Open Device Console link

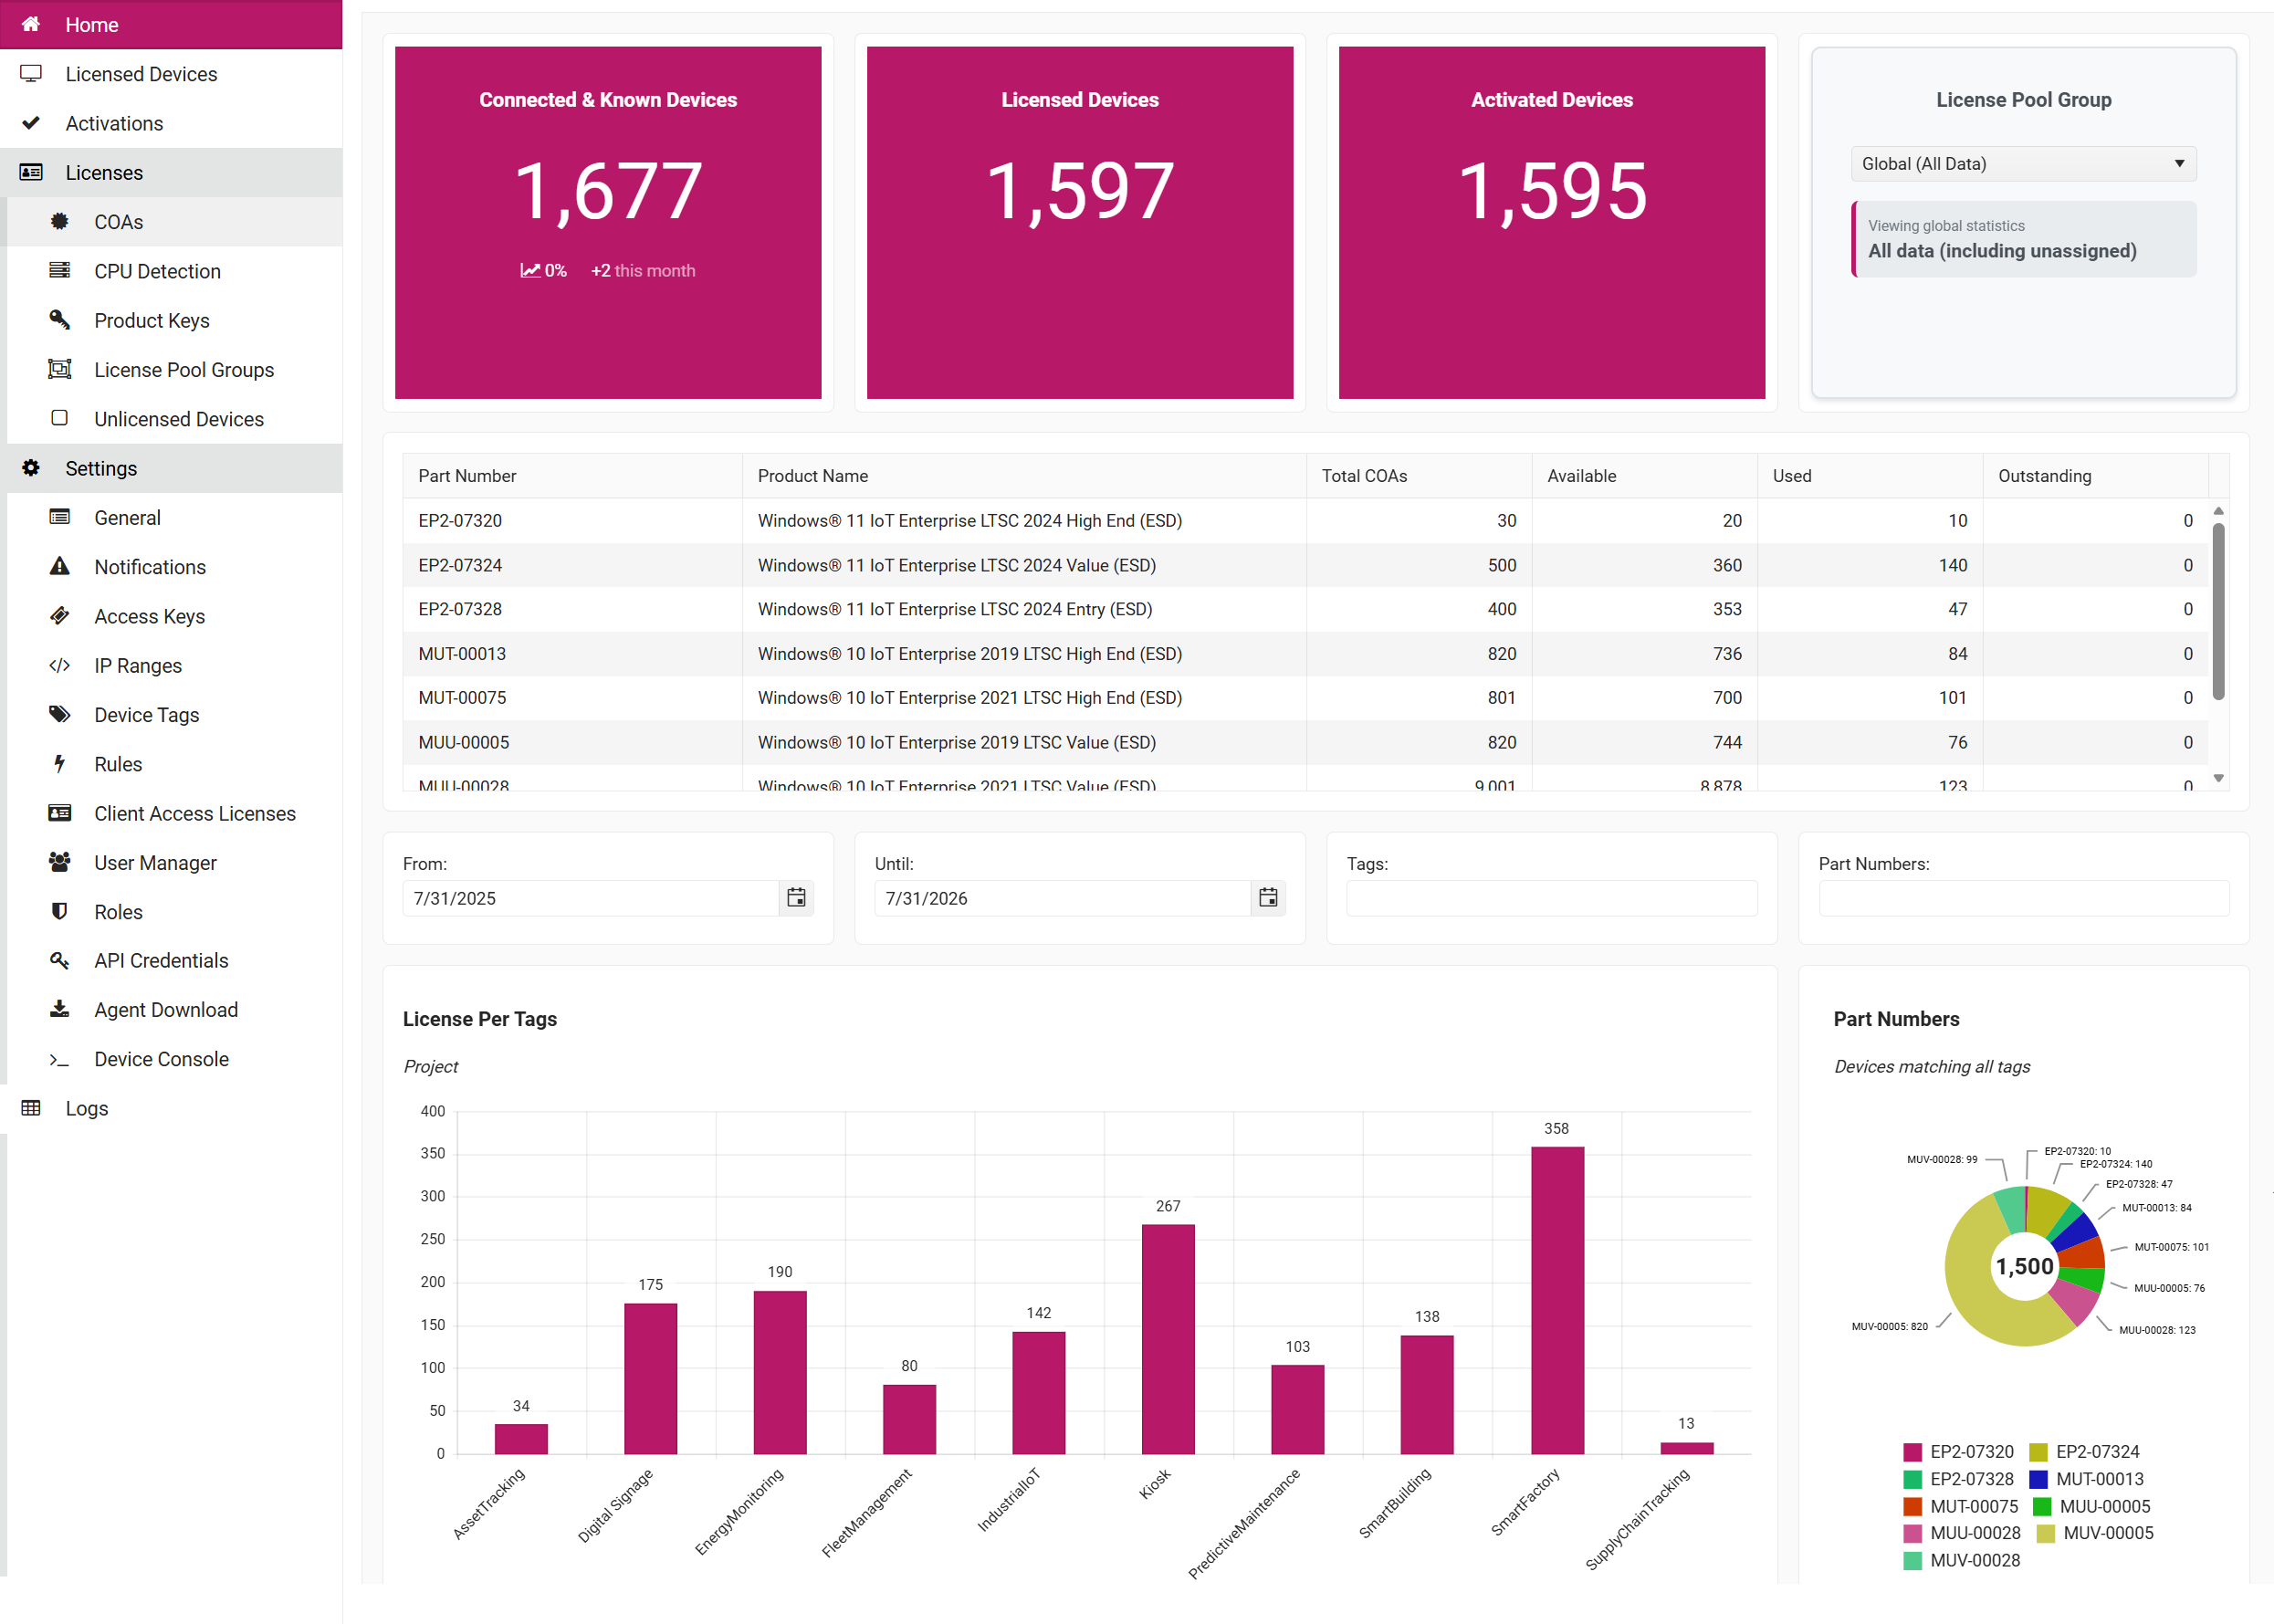174,1059
